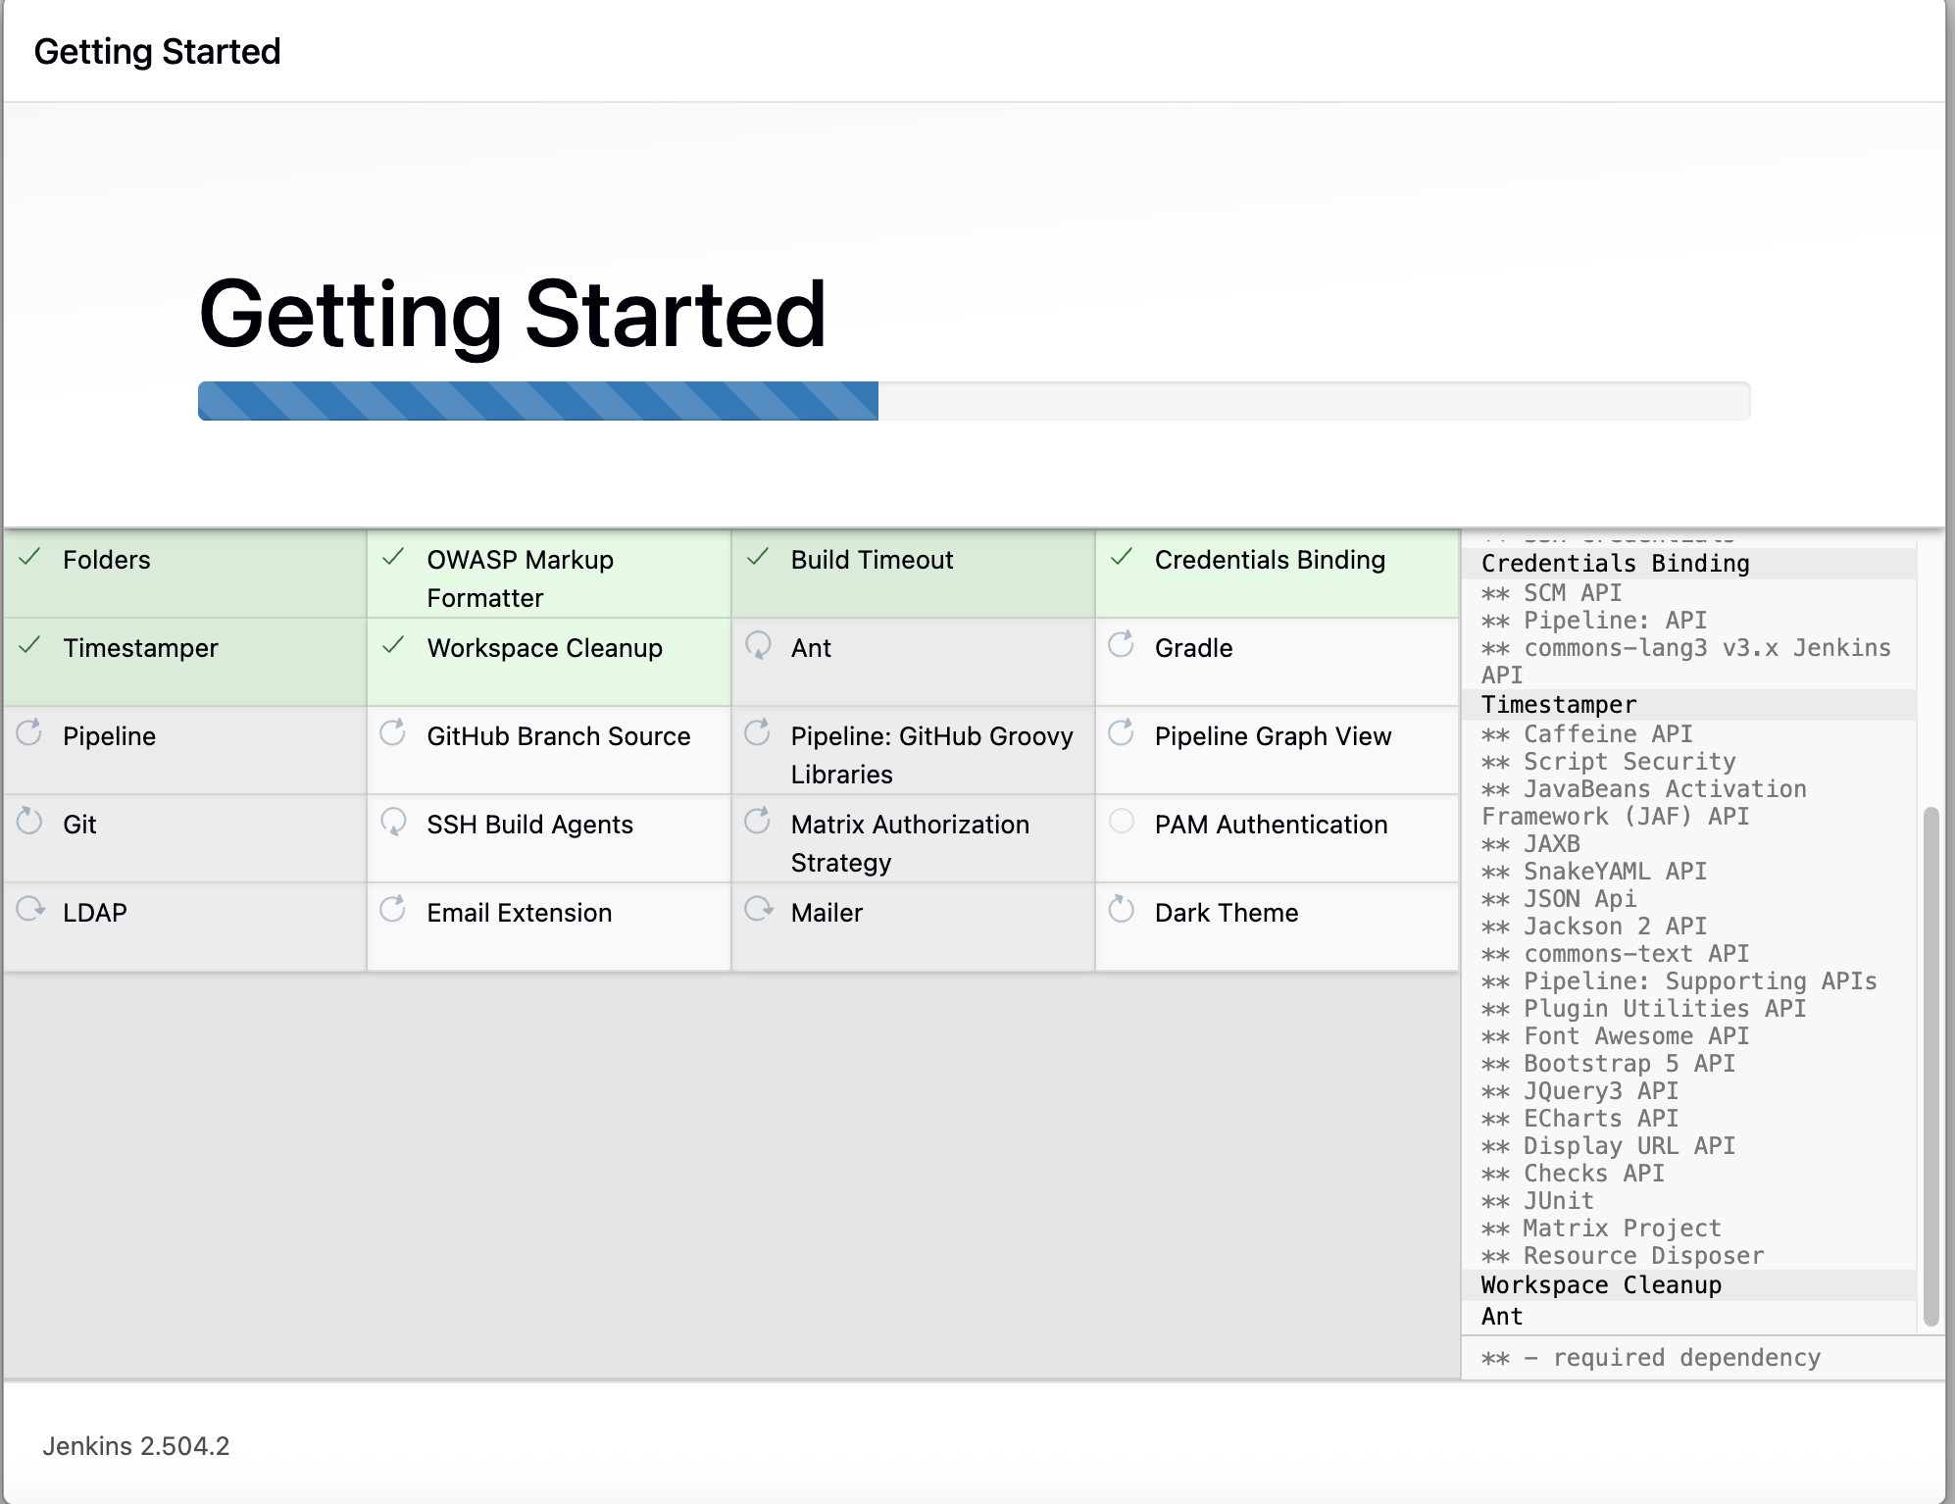The width and height of the screenshot is (1955, 1504).
Task: Click the Resource Disposer log line
Action: 1623,1256
